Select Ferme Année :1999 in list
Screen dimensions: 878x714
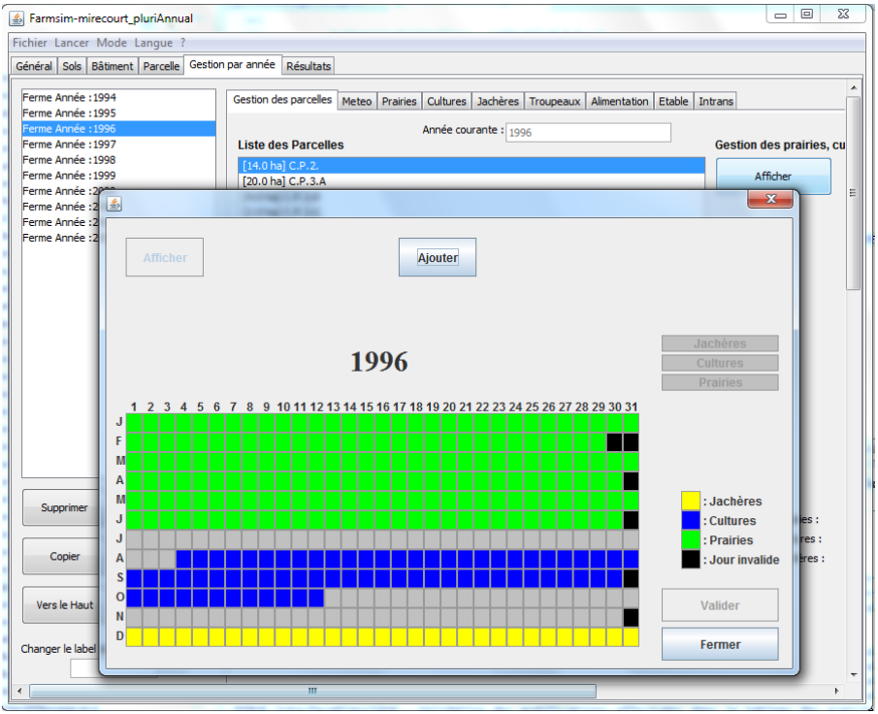pyautogui.click(x=118, y=176)
